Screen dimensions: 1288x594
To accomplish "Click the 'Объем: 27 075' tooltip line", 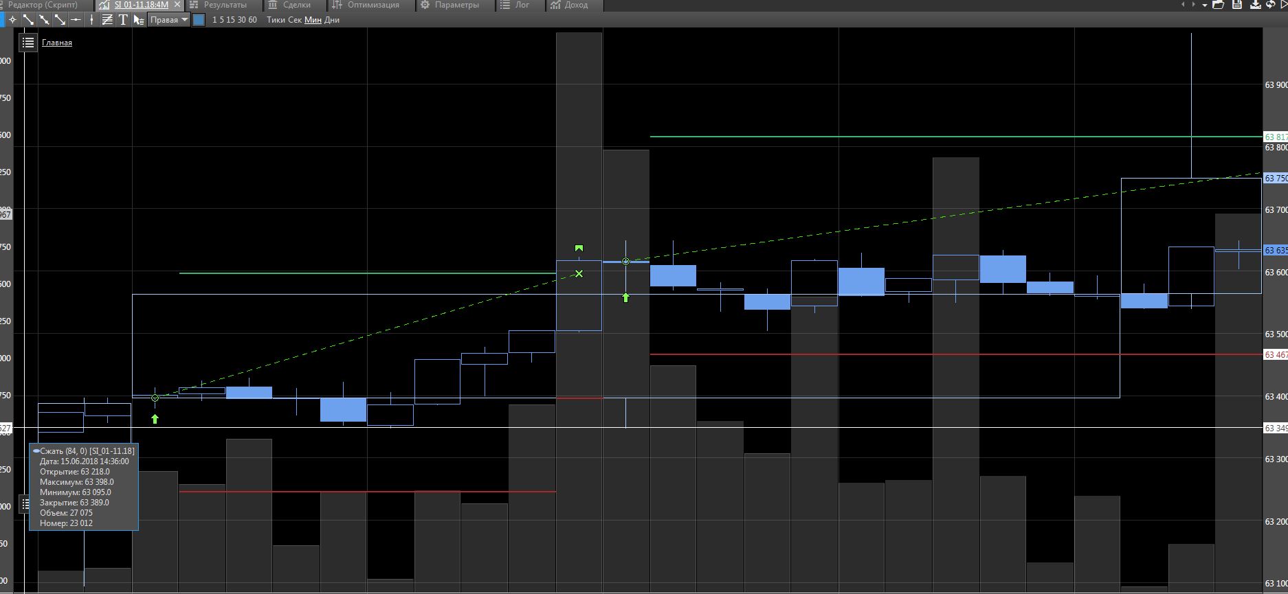I will point(66,513).
